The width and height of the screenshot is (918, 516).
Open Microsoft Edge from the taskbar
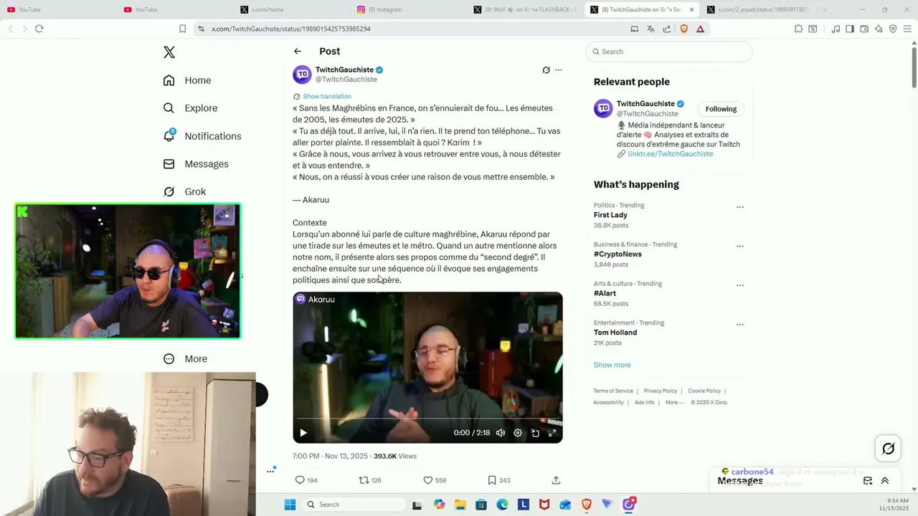pos(502,505)
